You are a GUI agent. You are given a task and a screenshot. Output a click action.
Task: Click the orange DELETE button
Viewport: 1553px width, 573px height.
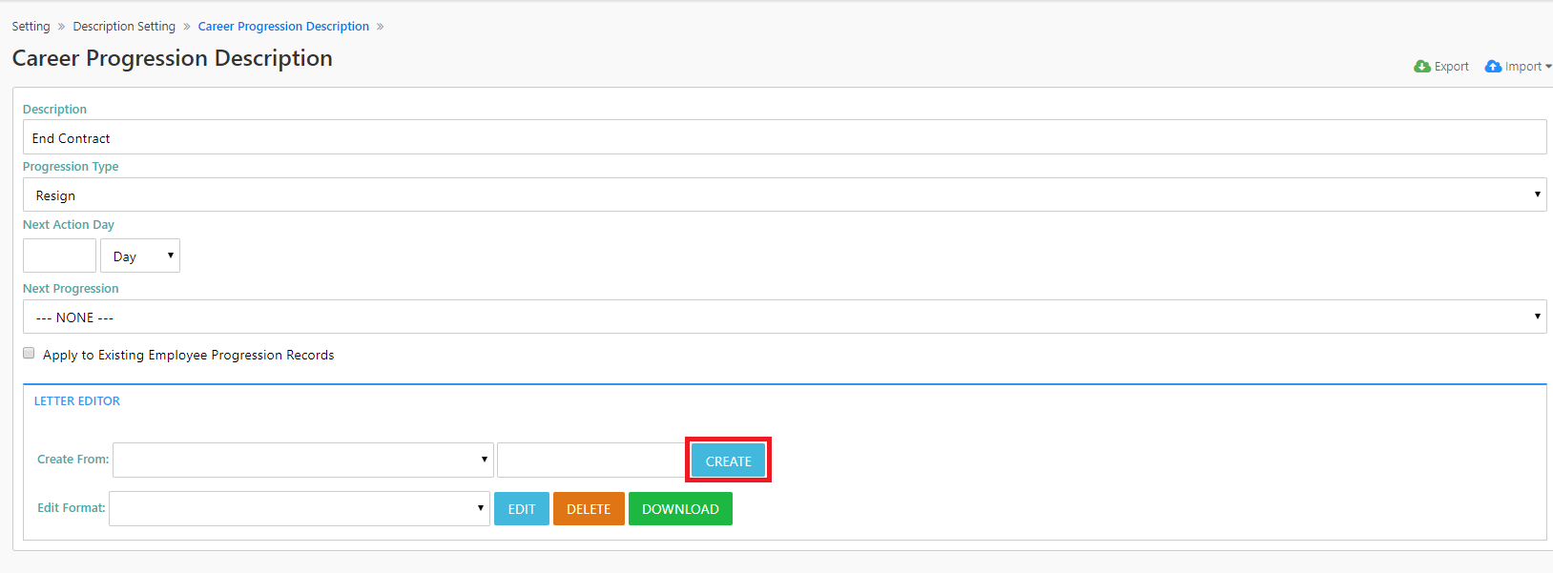tap(589, 509)
